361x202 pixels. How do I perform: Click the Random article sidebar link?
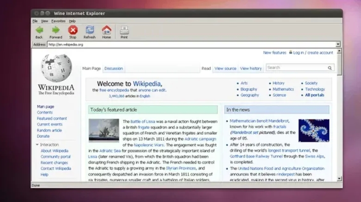[49, 130]
